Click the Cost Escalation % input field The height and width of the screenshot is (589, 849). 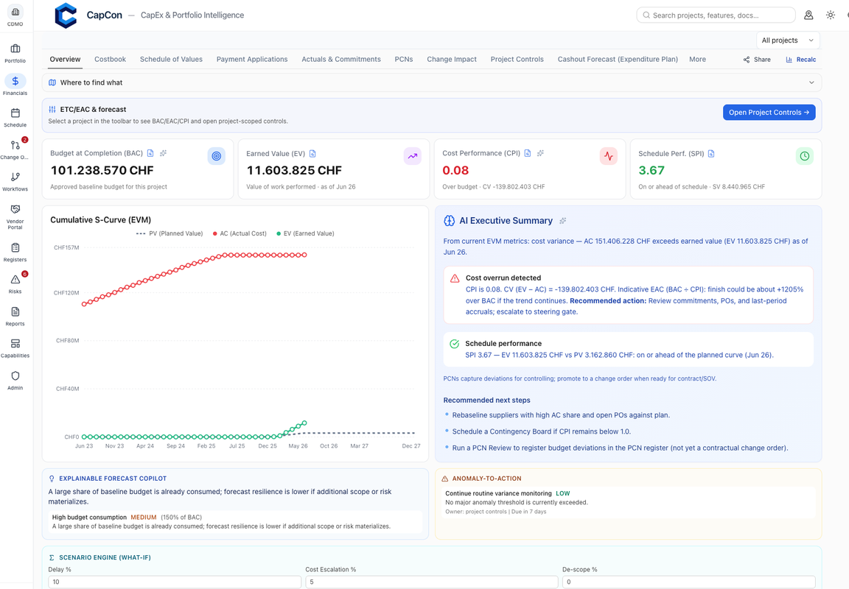coord(432,582)
